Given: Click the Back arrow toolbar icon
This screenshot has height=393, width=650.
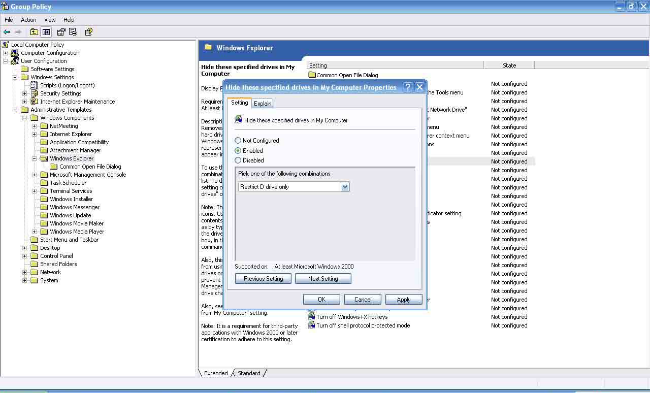Looking at the screenshot, I should [7, 32].
